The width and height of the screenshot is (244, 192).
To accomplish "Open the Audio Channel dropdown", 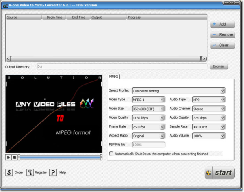I will point(209,109).
